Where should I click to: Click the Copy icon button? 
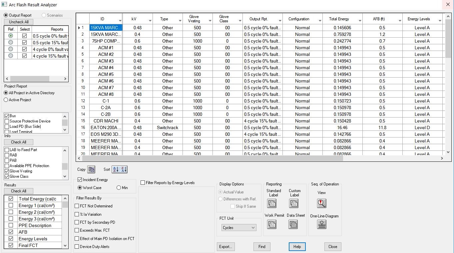click(91, 169)
